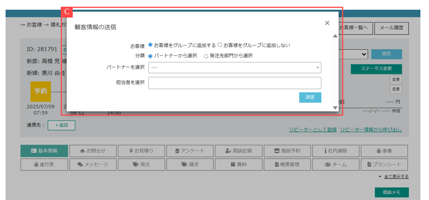The image size is (429, 200).
Task: Click the ステータス変更 button
Action: click(376, 69)
